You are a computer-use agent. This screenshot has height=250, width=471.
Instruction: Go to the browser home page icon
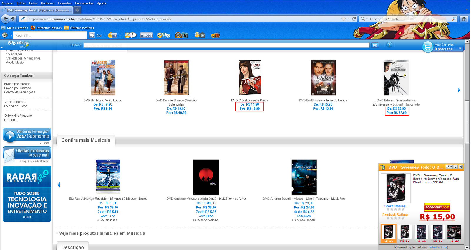[x=464, y=19]
